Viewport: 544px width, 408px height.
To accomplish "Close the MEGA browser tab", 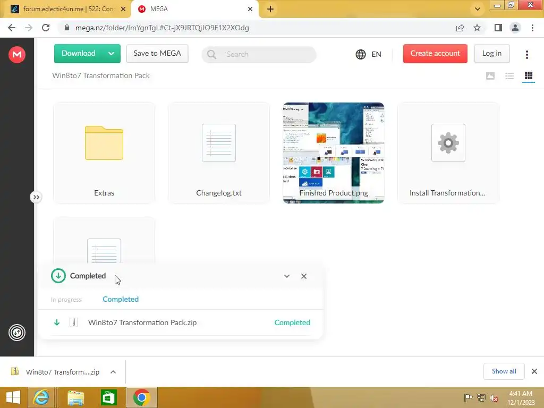I will pyautogui.click(x=250, y=9).
